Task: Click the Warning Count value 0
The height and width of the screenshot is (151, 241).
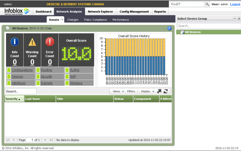Action: [32, 62]
